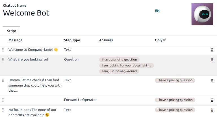Open the Script tab
This screenshot has height=119, width=217.
click(12, 31)
